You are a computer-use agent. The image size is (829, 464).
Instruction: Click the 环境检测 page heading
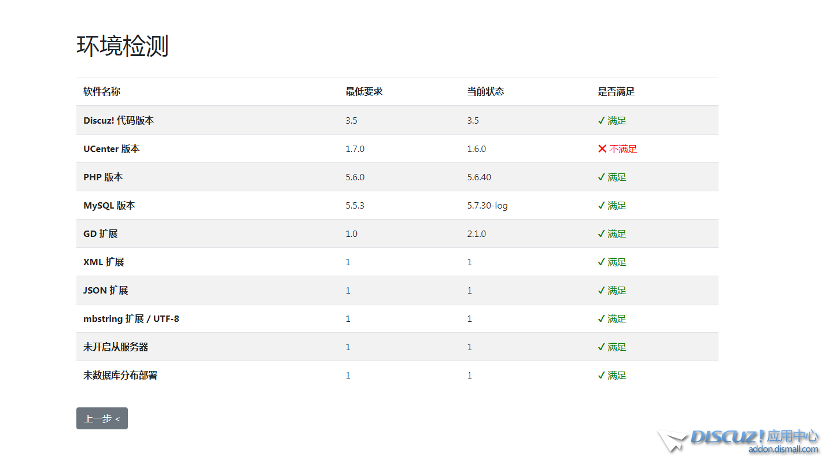(x=122, y=46)
